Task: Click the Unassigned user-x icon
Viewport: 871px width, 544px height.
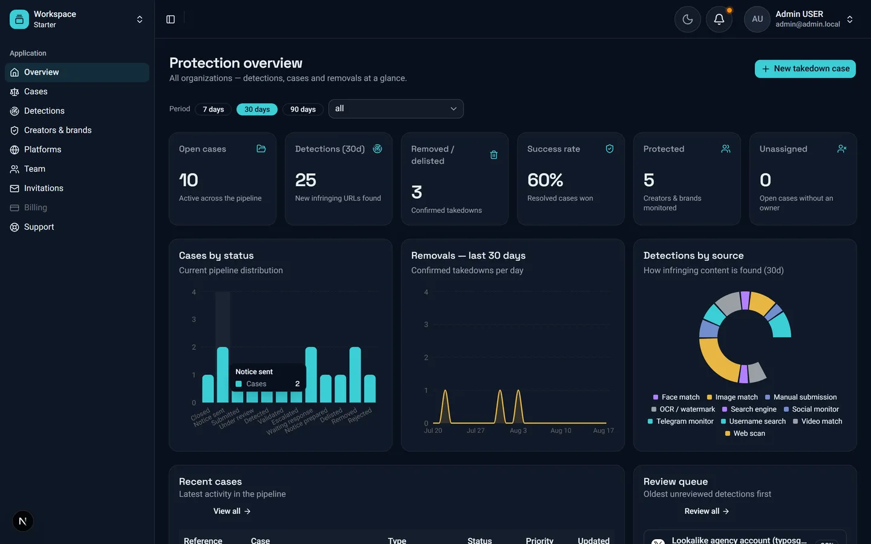Action: click(x=842, y=149)
